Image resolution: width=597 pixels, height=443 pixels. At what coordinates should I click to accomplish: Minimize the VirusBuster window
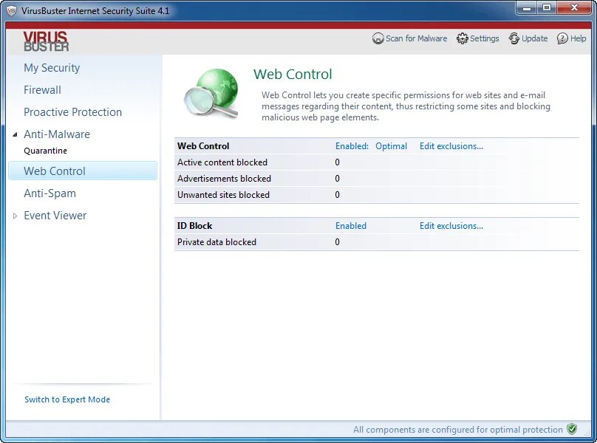[527, 8]
